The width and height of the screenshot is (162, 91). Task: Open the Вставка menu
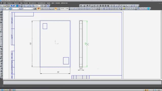[x=26, y=3]
